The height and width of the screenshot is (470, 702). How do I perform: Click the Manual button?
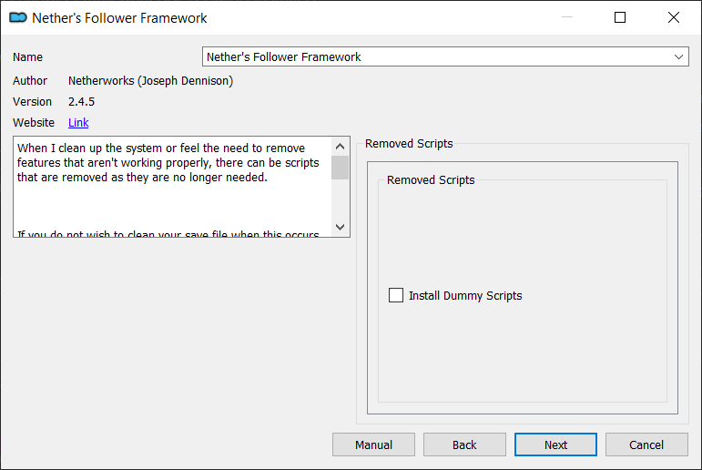point(374,444)
